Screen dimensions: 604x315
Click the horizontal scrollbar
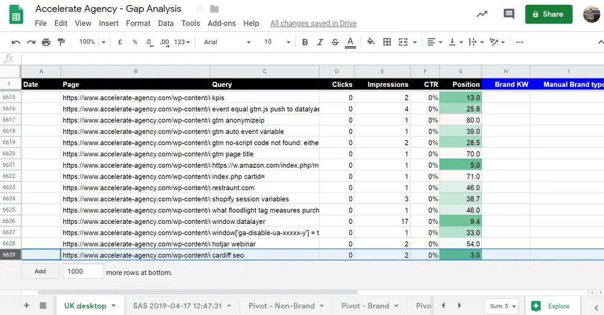click(198, 292)
